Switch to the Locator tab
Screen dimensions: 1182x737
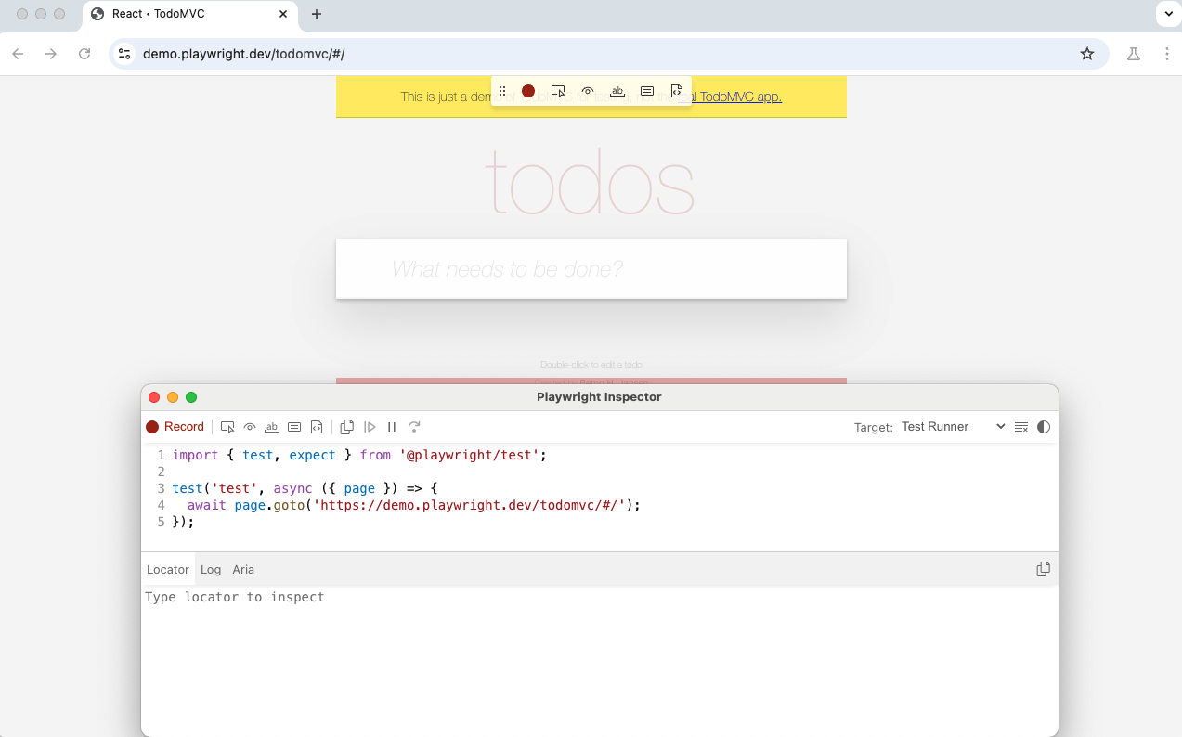(168, 569)
